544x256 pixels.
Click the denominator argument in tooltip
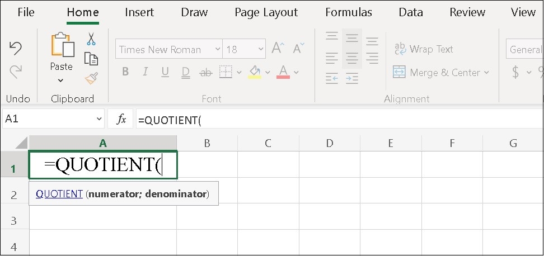[176, 194]
